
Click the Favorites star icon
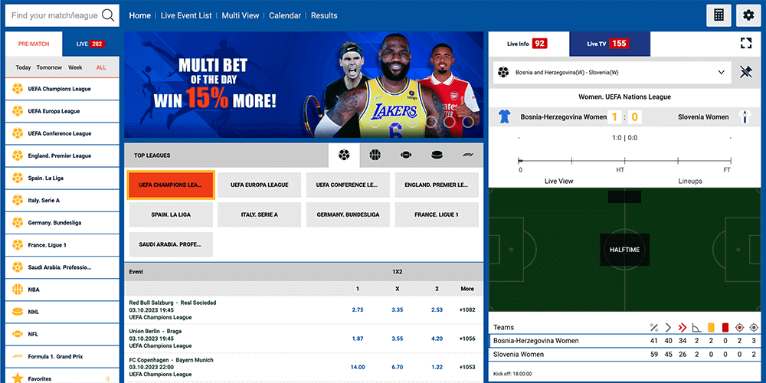(x=18, y=378)
